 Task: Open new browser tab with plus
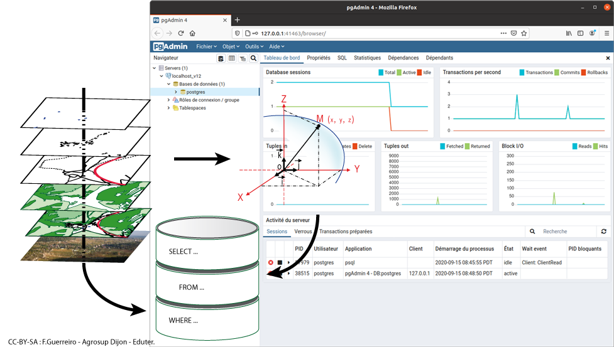pos(237,20)
